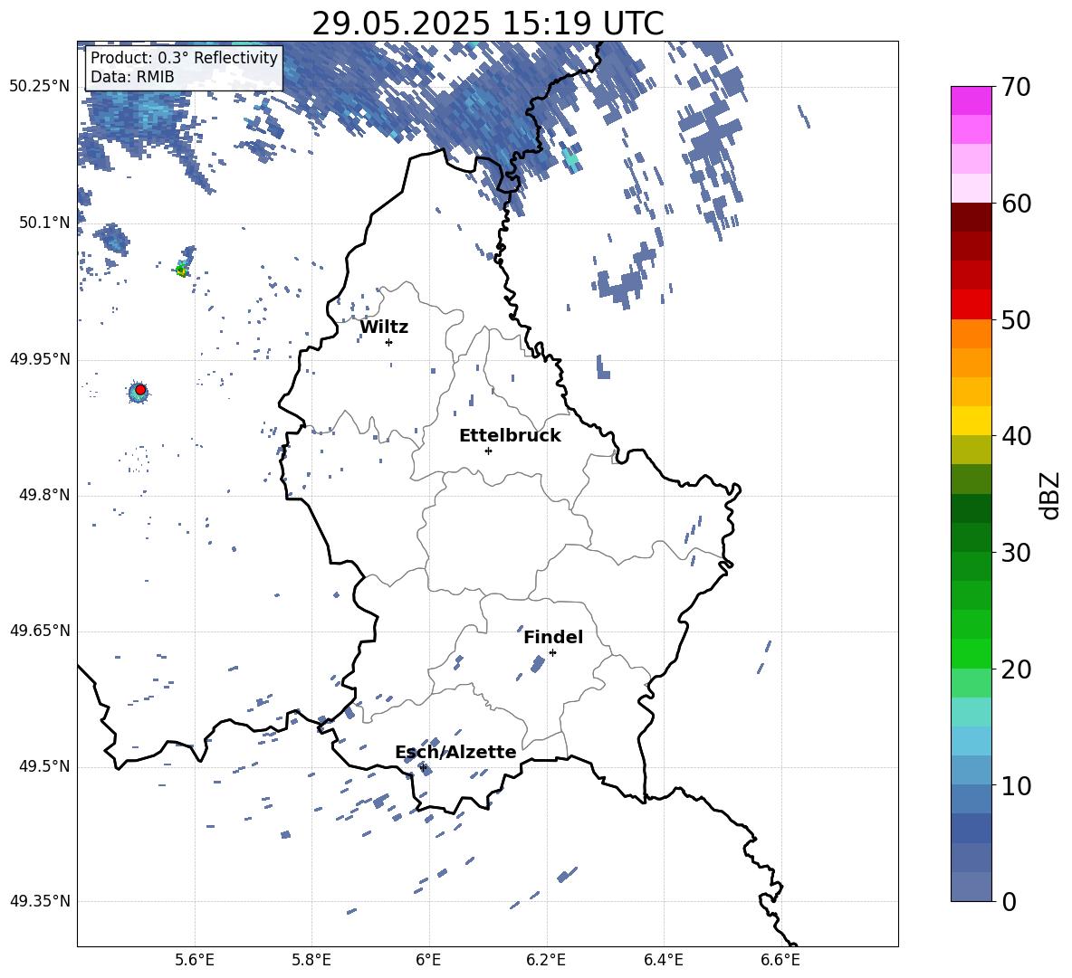Pick the bright green swatch just above 20 dBZ

click(971, 653)
